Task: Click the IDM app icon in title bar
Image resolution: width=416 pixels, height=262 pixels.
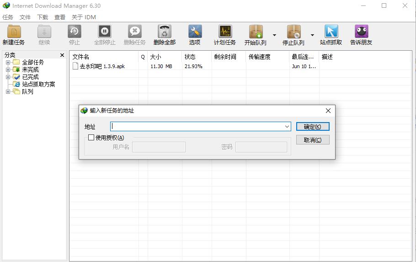Action: click(6, 5)
